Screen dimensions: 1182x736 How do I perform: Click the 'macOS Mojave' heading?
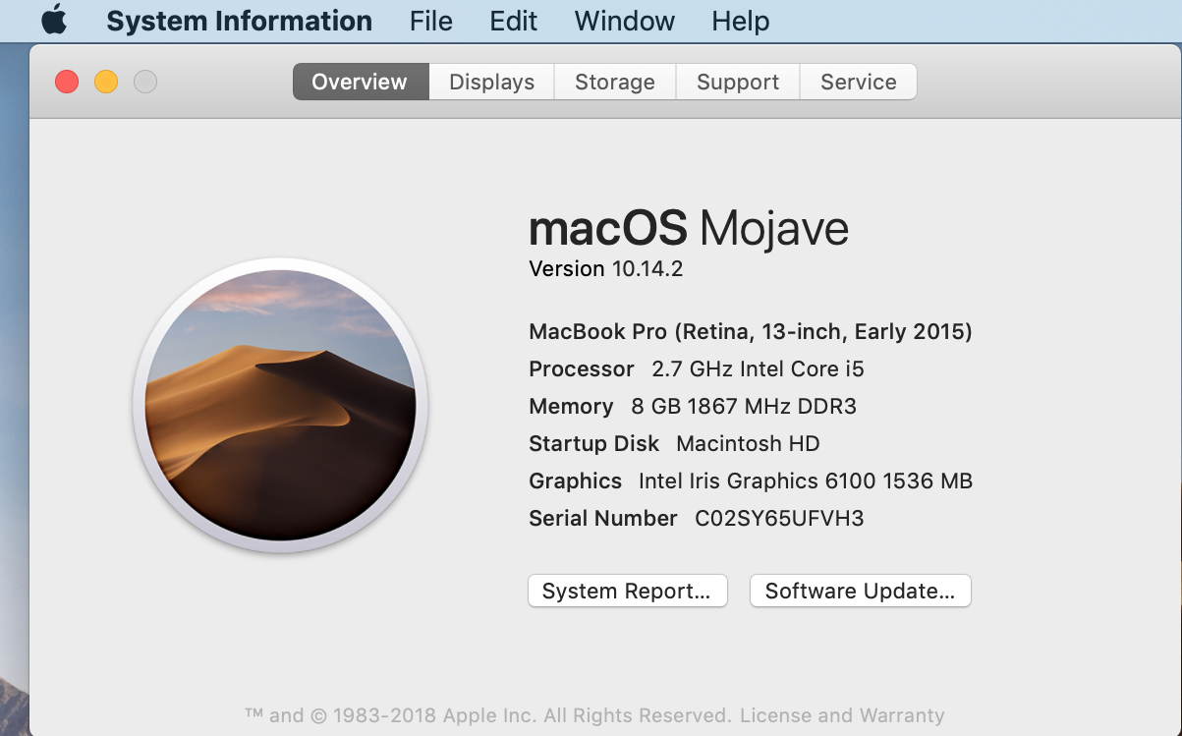coord(689,229)
